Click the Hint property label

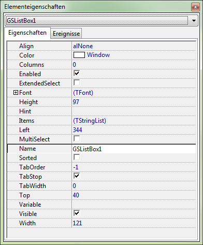(x=25, y=111)
